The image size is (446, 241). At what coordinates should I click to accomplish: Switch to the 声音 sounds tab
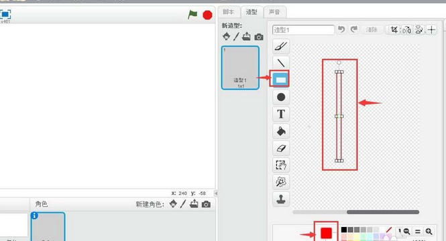click(274, 12)
